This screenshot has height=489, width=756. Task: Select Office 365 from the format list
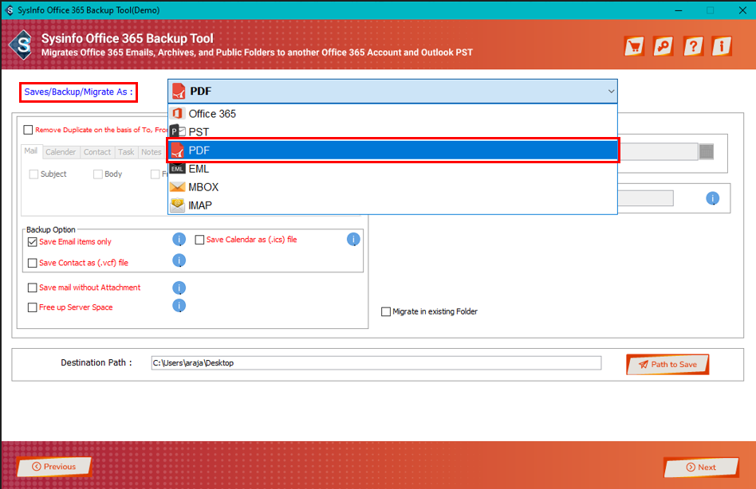pyautogui.click(x=212, y=114)
